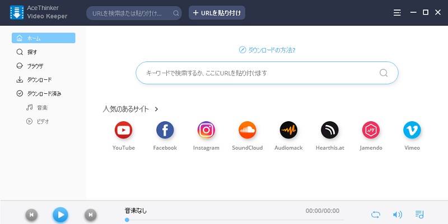This screenshot has width=448, height=224.
Task: Click the AceThinker Video Keeper logo
Action: 17,12
